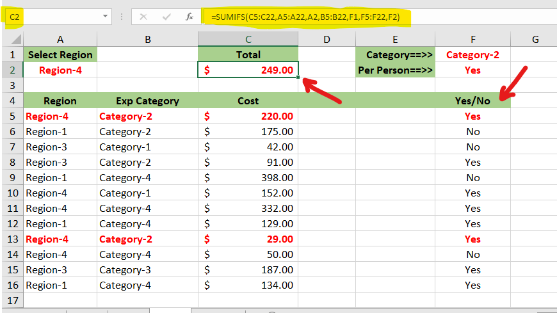Click the red 'Region-4' cell in A2
The height and width of the screenshot is (313, 557).
(60, 70)
